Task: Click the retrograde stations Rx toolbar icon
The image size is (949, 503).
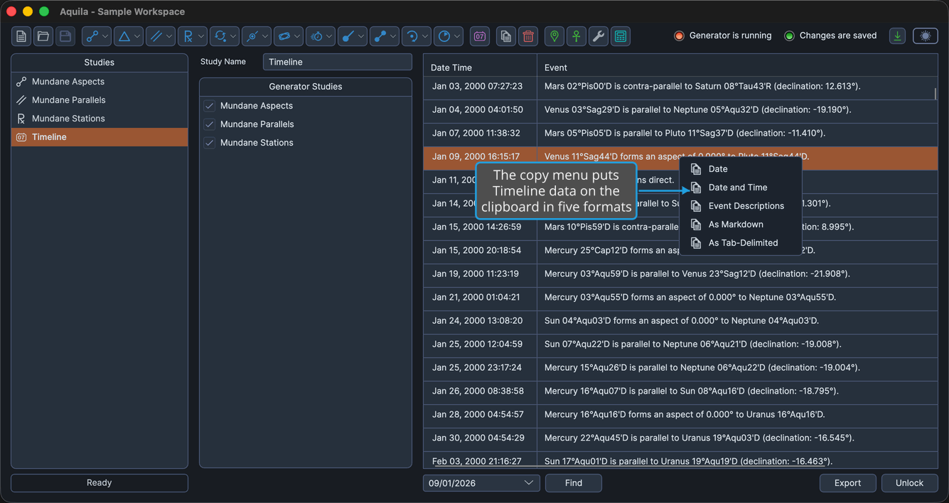Action: pyautogui.click(x=188, y=36)
